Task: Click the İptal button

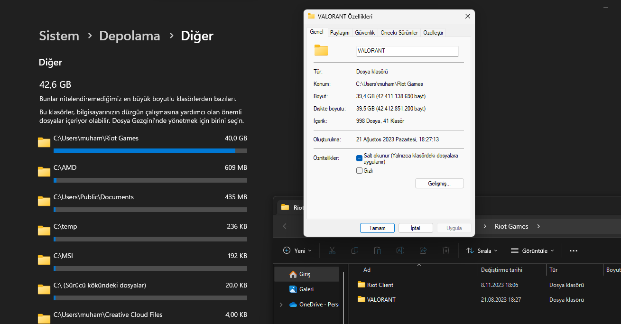Action: 416,228
